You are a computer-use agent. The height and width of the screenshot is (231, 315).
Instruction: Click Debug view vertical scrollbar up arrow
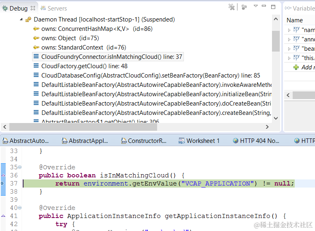click(276, 19)
